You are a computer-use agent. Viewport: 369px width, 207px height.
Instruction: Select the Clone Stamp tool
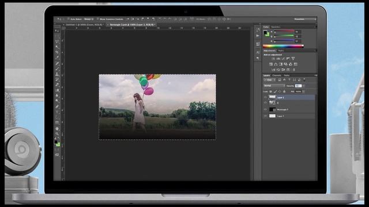coord(57,74)
